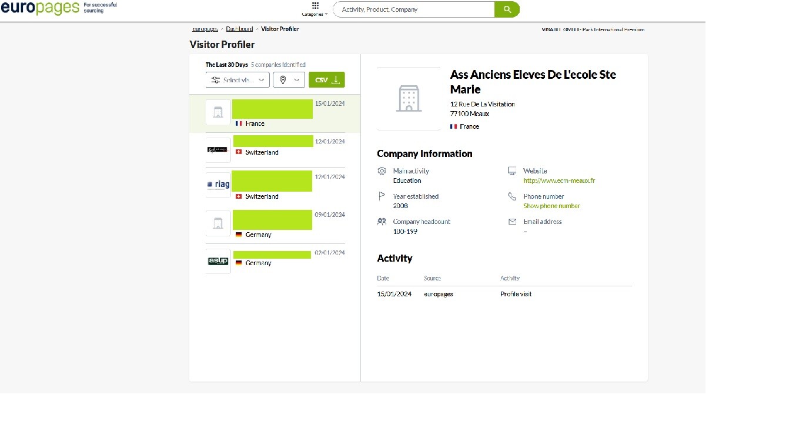Viewport: 796px width, 448px height.
Task: Download the visitor list as CSV
Action: 327,80
